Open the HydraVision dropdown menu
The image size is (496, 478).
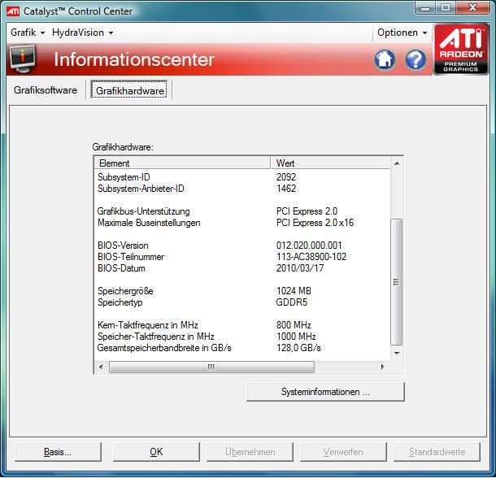[83, 33]
